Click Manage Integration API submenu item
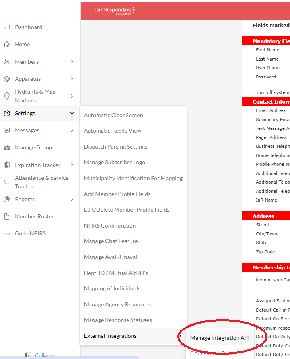 point(220,338)
